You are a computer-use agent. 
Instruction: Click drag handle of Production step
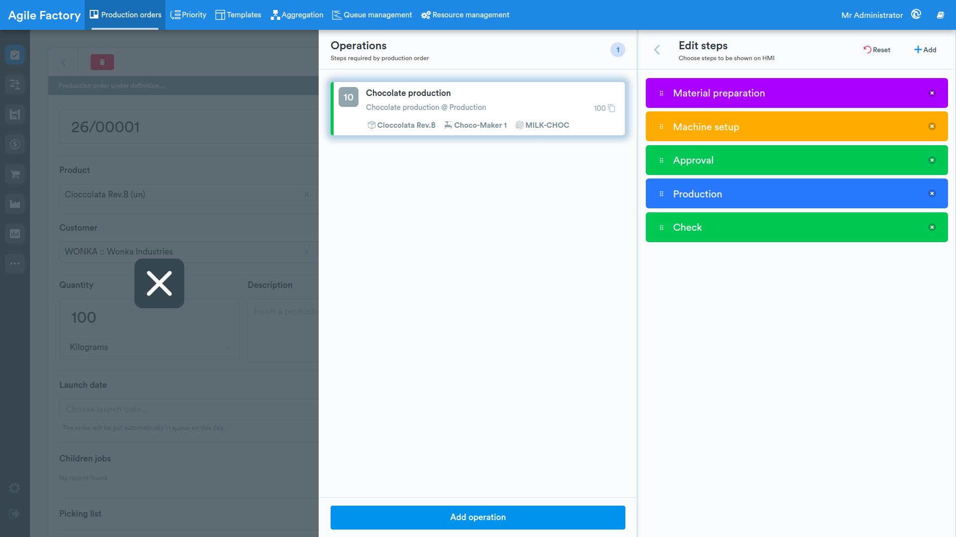(661, 193)
